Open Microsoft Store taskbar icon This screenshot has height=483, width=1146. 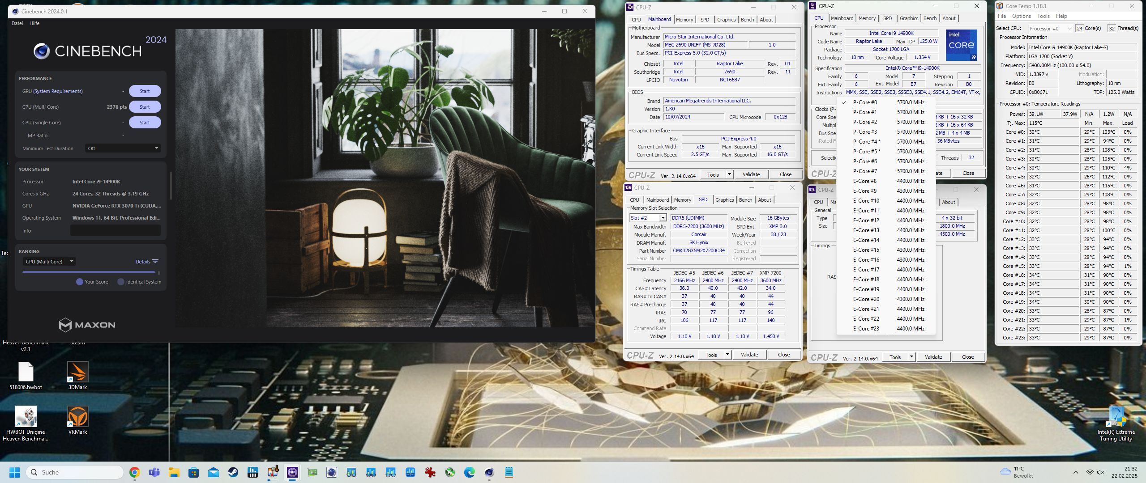pyautogui.click(x=193, y=472)
